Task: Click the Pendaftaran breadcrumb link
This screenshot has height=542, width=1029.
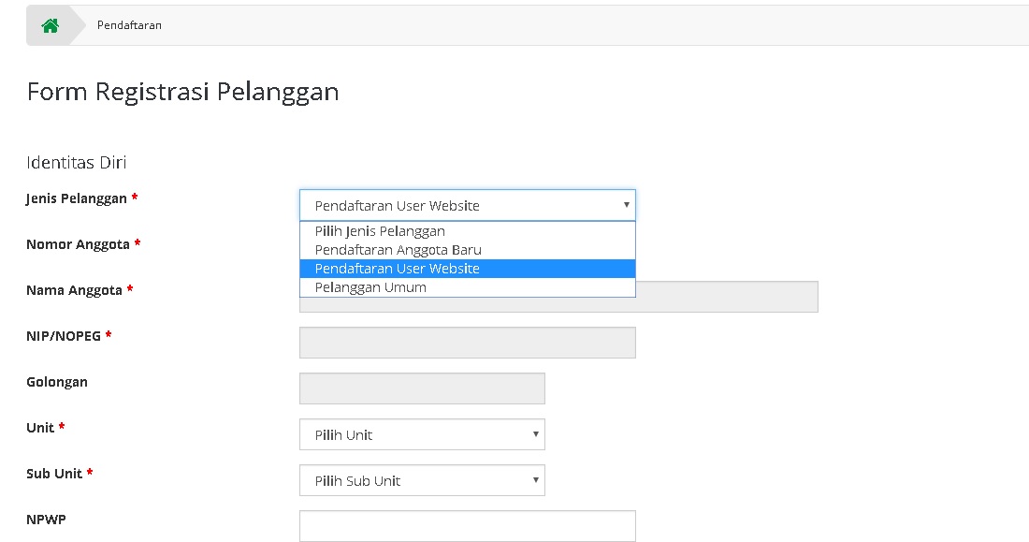Action: click(x=129, y=25)
